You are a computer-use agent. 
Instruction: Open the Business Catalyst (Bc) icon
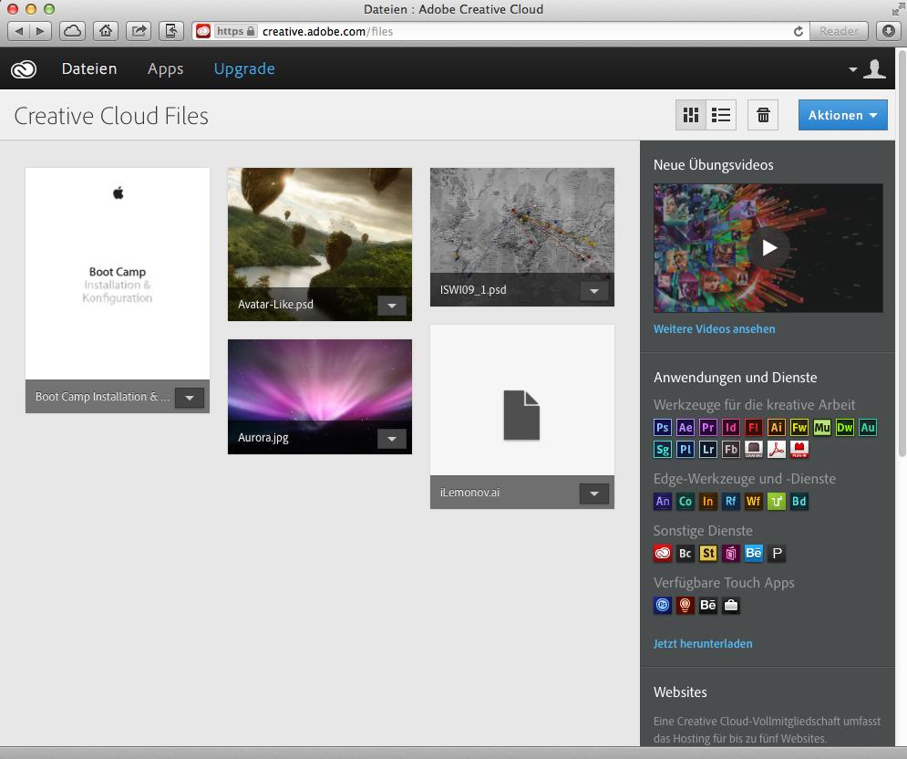685,554
